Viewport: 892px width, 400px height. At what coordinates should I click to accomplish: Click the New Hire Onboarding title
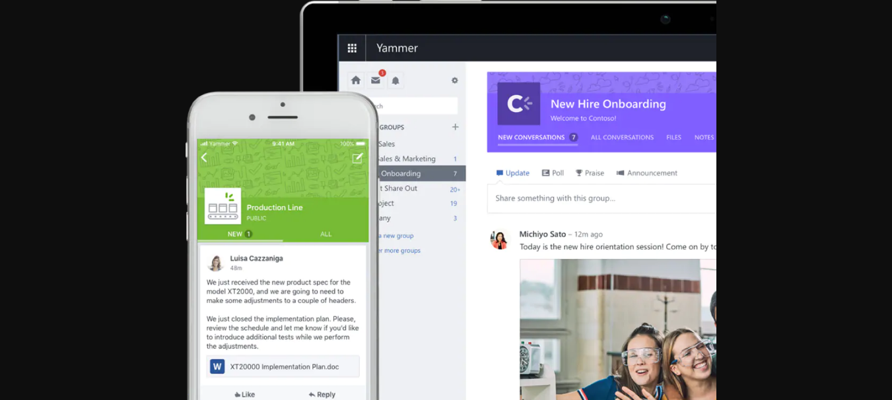608,104
